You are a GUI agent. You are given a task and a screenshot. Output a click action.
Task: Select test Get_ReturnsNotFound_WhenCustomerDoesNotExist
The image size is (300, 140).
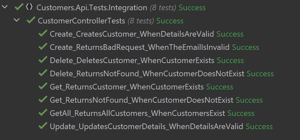[141, 100]
